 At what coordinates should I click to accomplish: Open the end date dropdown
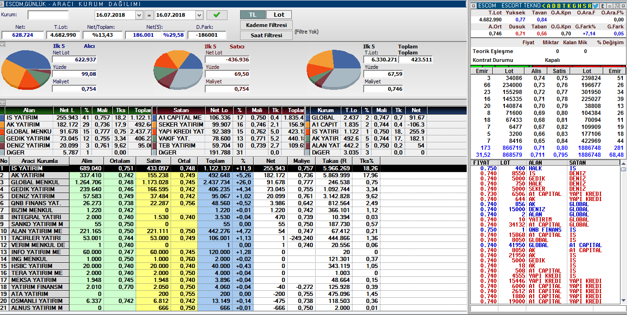click(x=199, y=15)
